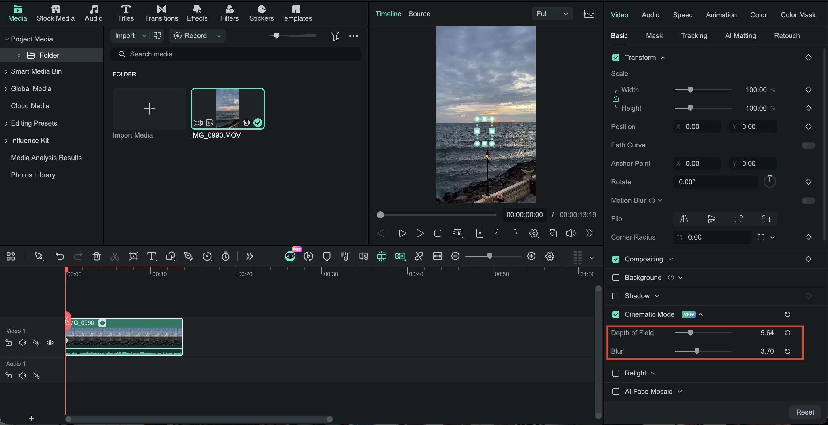Click the marker shield icon in timeline toolbar
This screenshot has width=828, height=425.
[327, 256]
